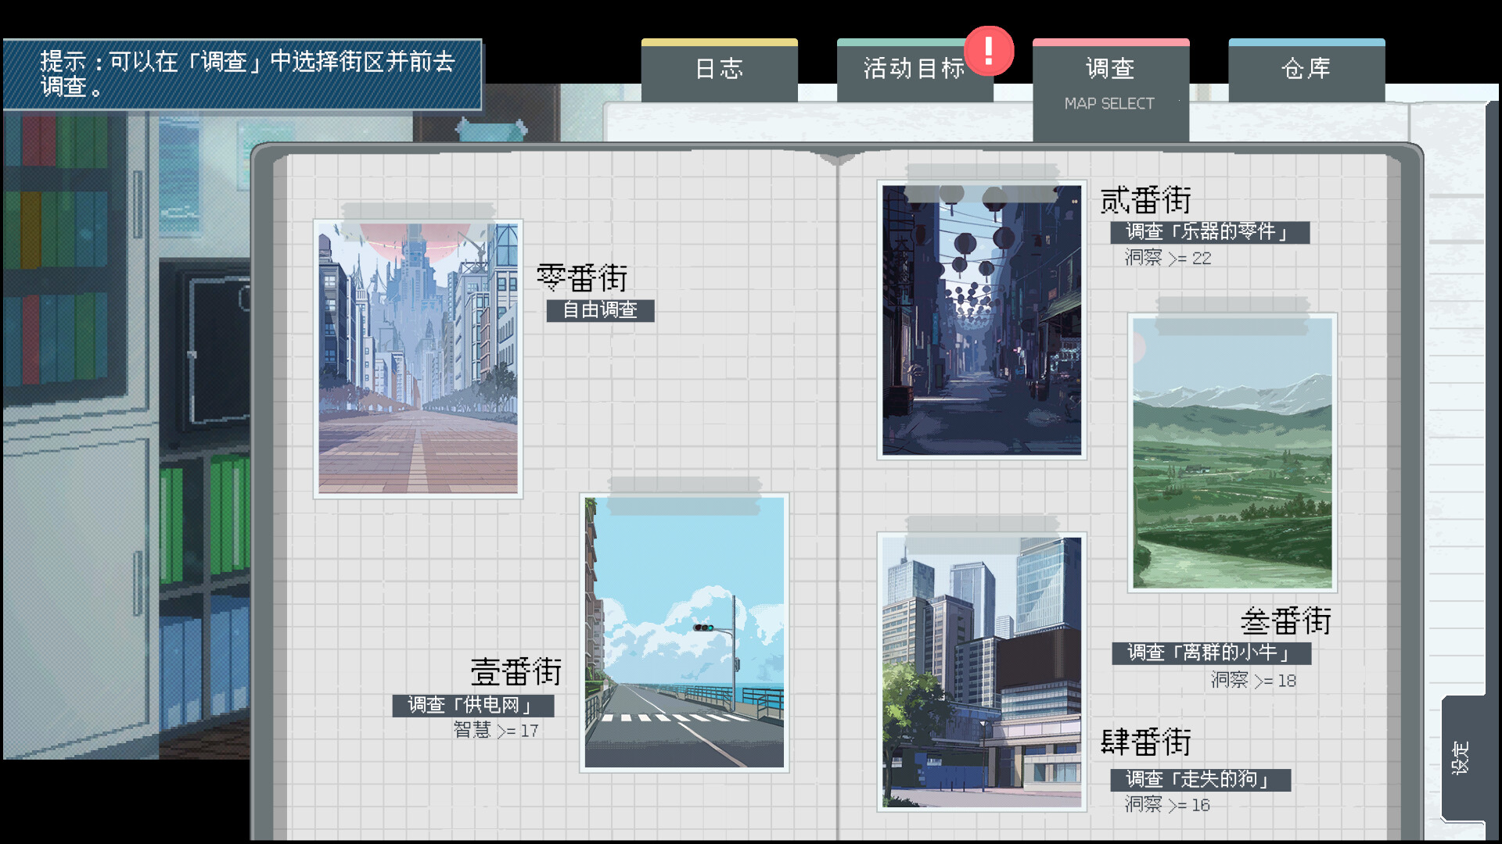Click the 调查「乐器的零件」 button
The image size is (1502, 844).
click(1209, 232)
